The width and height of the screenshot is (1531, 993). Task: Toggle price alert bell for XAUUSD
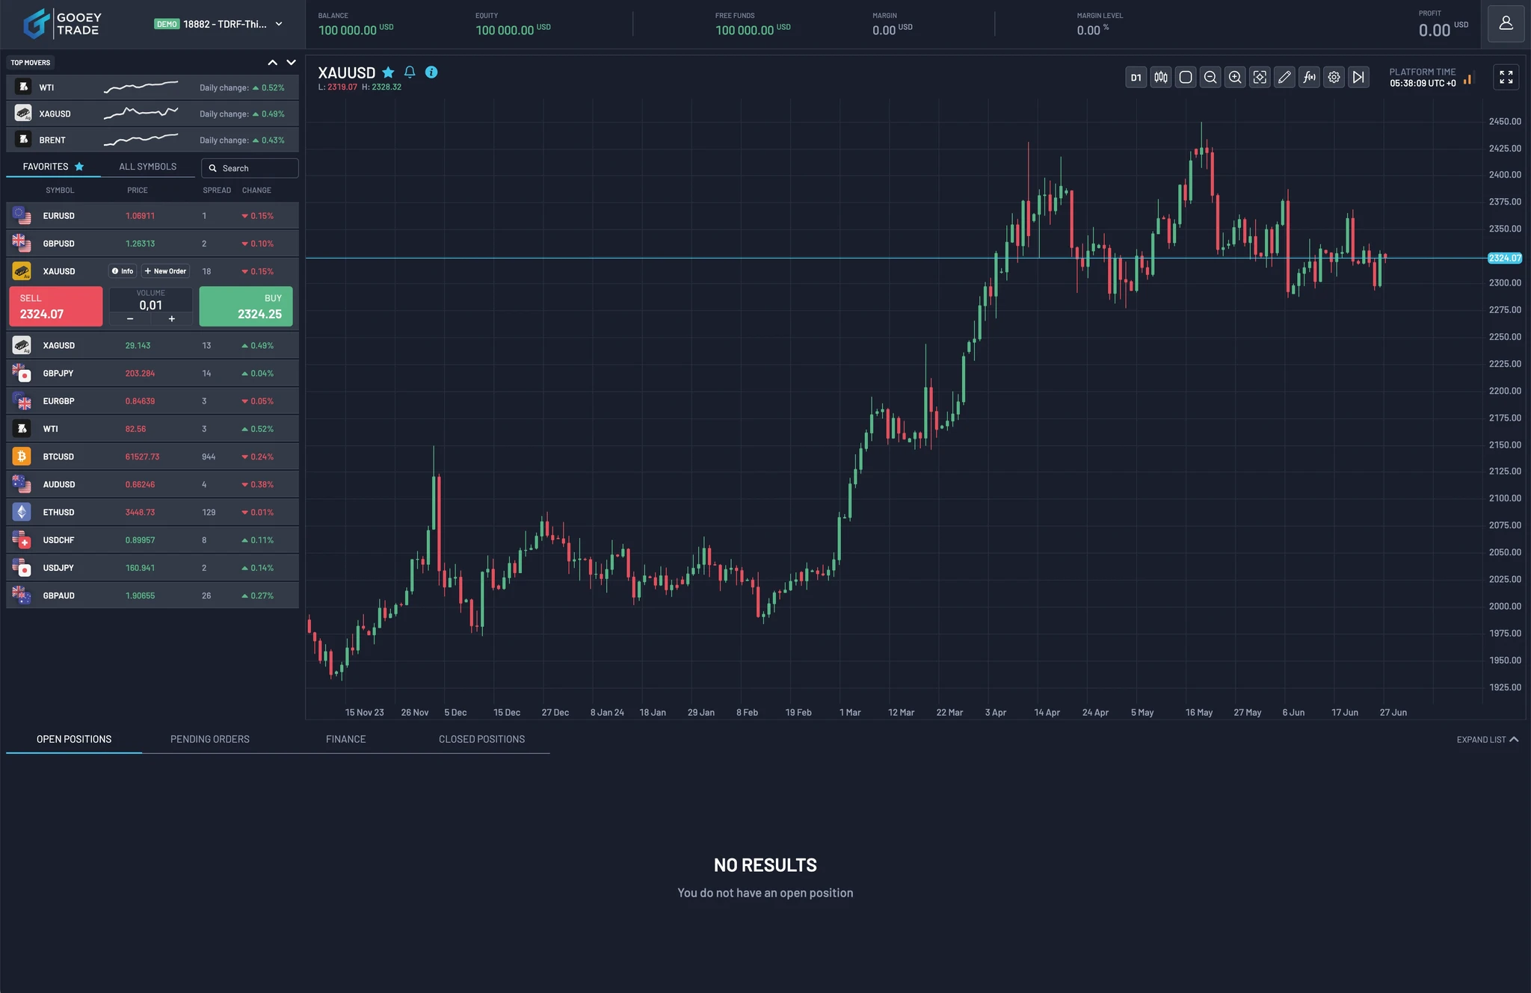point(409,72)
